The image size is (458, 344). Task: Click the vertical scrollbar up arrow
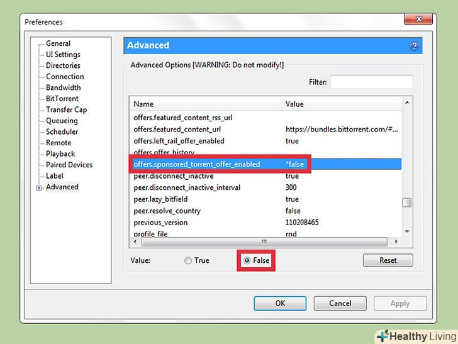pyautogui.click(x=407, y=103)
